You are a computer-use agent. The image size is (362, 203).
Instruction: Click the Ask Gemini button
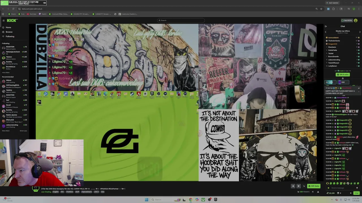coord(332,3)
